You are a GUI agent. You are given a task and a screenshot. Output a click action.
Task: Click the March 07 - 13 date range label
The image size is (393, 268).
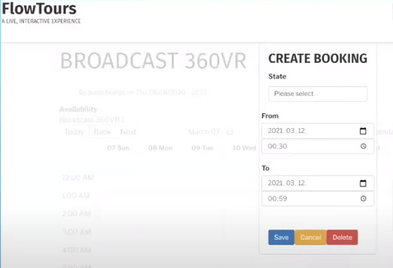(211, 132)
